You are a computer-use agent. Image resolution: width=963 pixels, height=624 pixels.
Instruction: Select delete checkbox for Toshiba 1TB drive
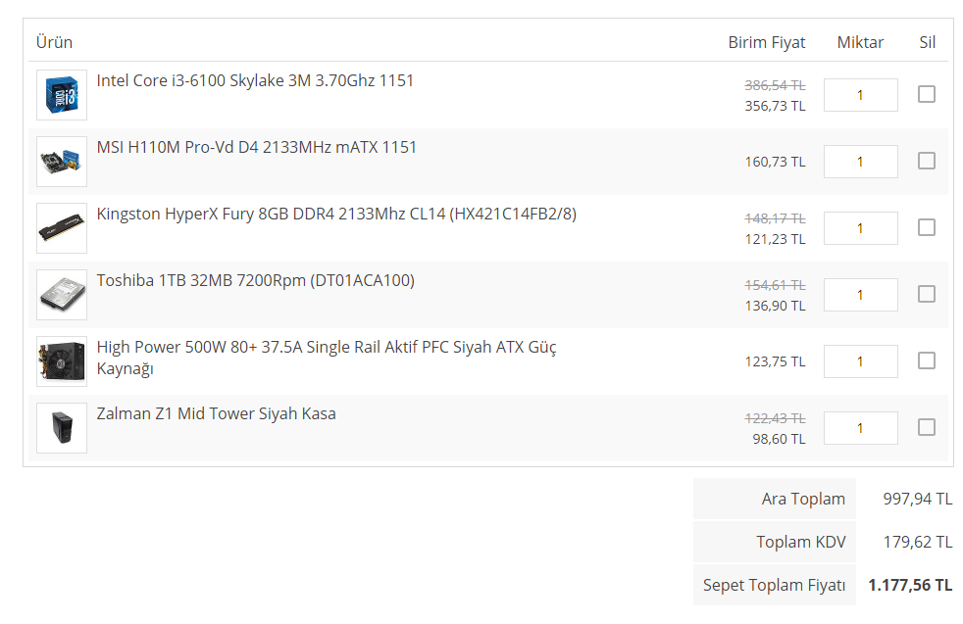coord(927,294)
